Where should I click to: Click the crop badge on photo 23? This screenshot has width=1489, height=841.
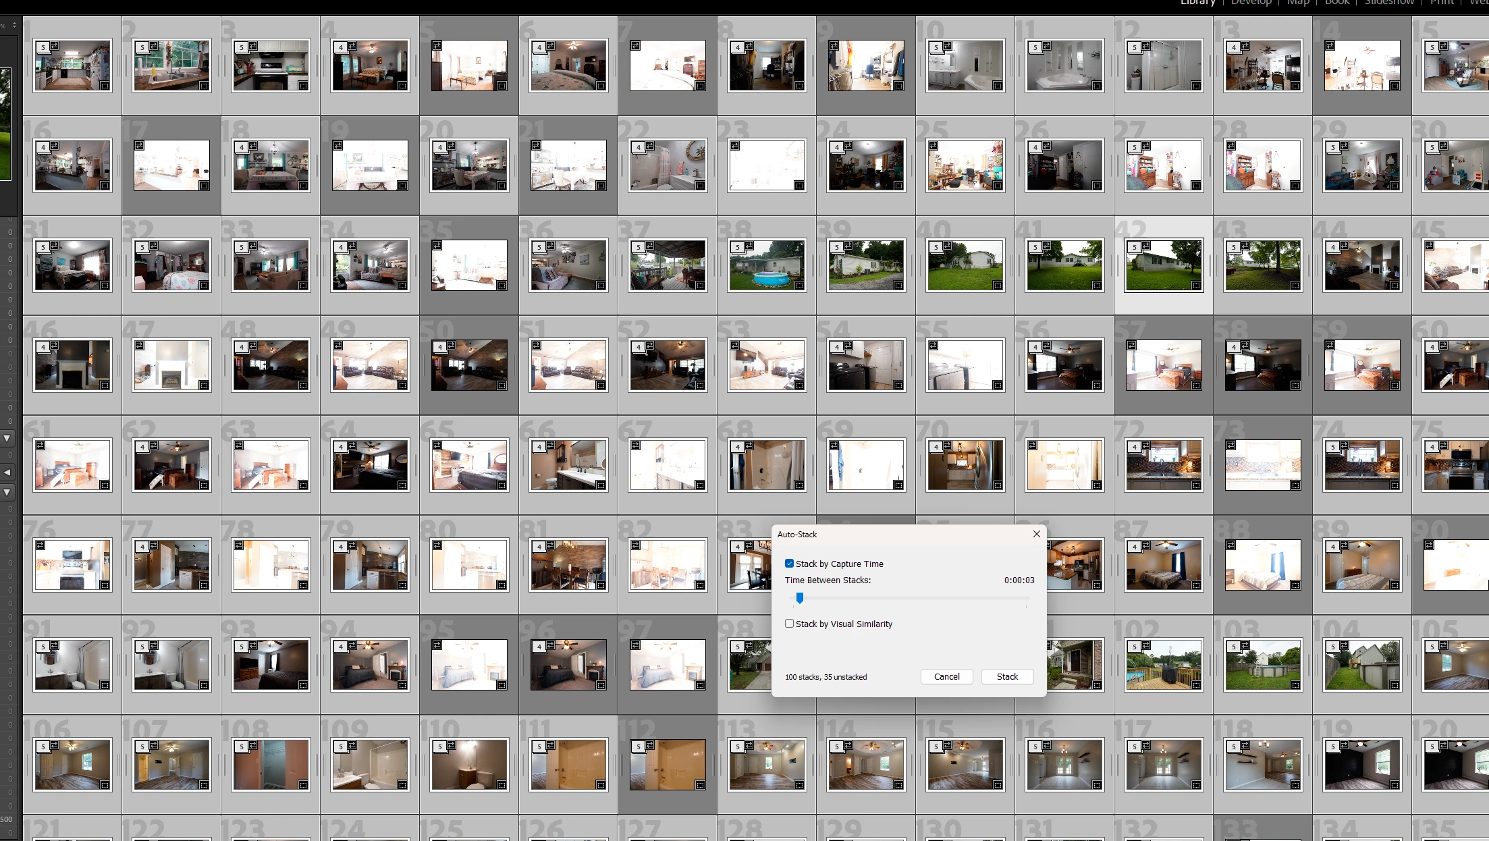coord(799,186)
